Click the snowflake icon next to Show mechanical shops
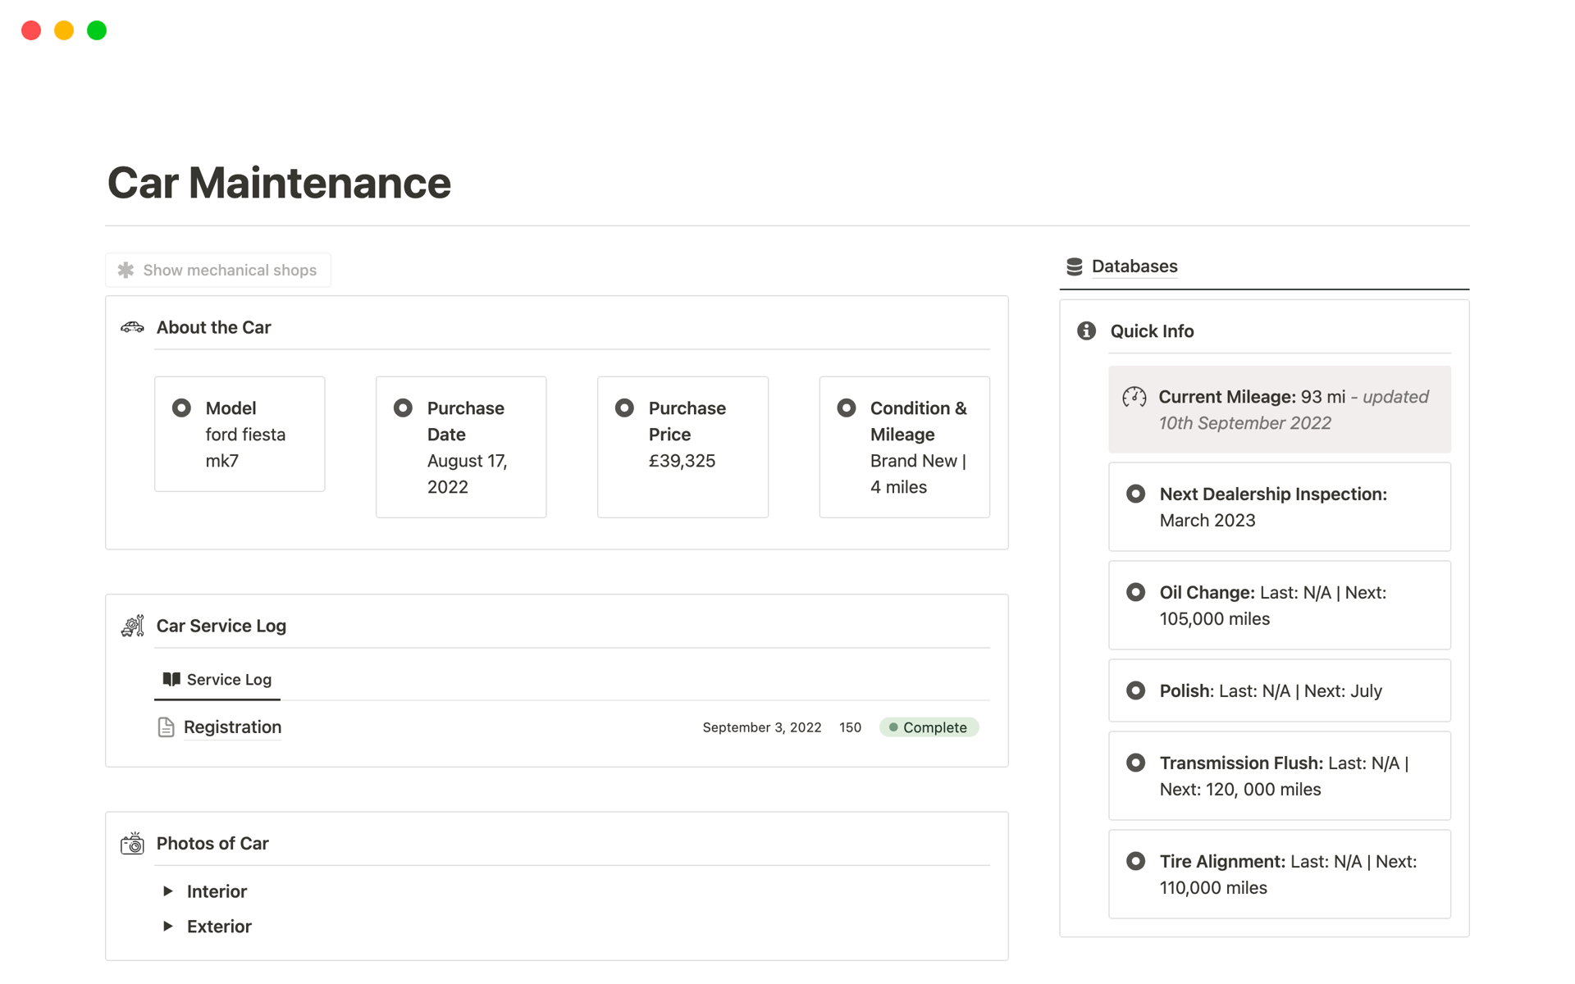Image resolution: width=1575 pixels, height=984 pixels. 127,270
